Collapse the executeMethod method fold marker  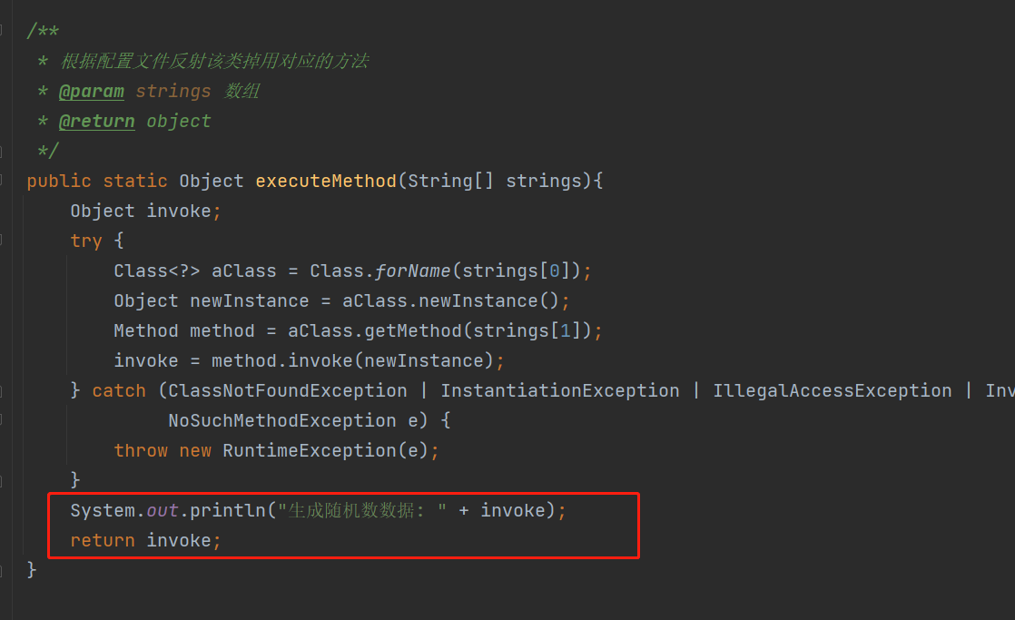[3, 181]
